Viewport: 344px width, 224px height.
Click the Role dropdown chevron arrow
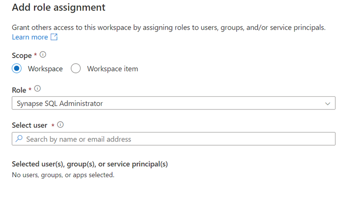(327, 104)
